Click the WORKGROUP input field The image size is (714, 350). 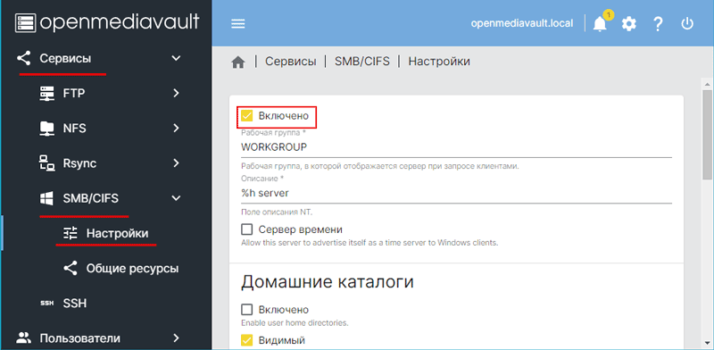456,147
